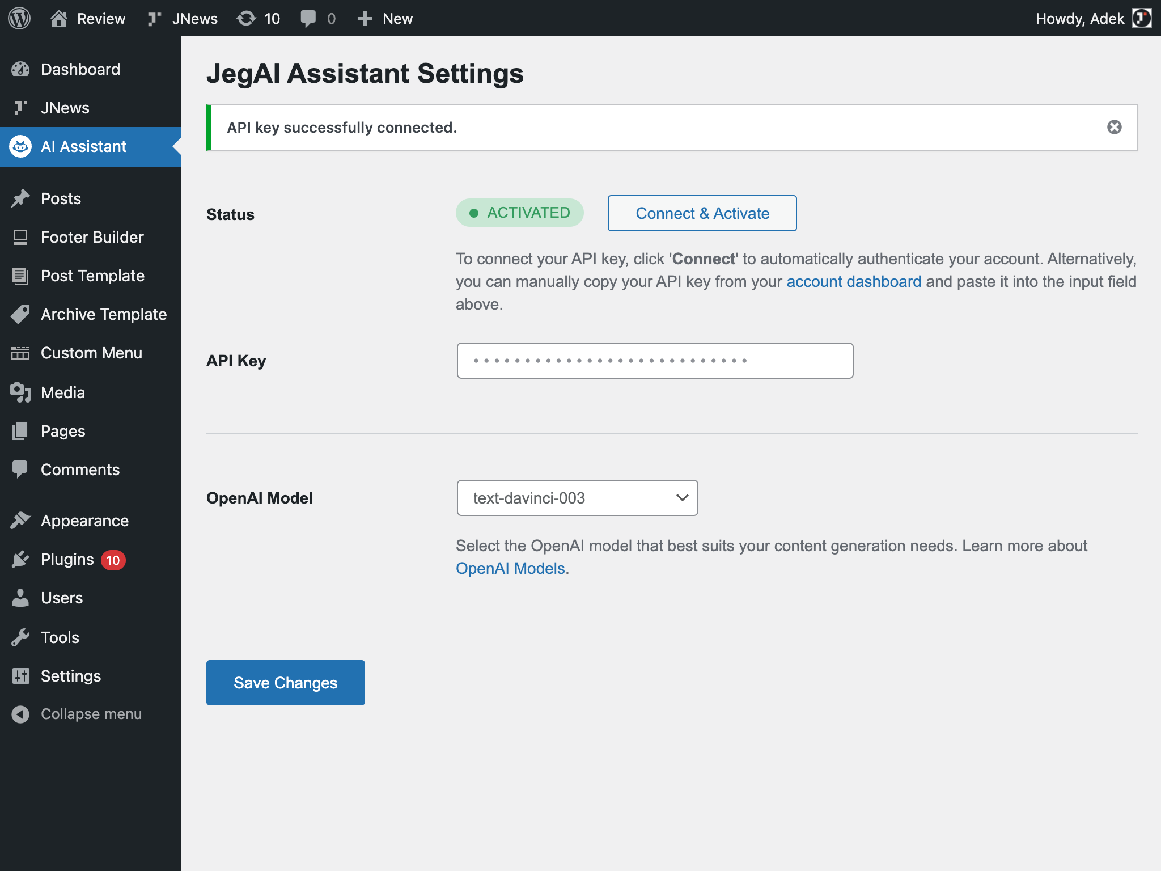Screen dimensions: 1161x871
Task: Click the Save Changes button
Action: tap(285, 683)
